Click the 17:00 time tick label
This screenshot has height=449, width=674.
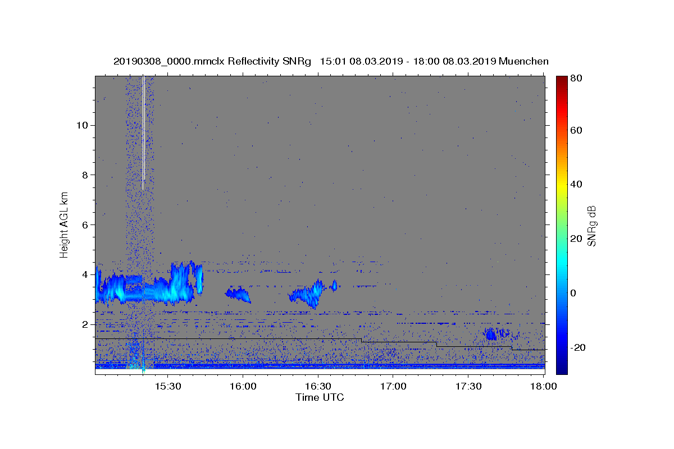393,387
